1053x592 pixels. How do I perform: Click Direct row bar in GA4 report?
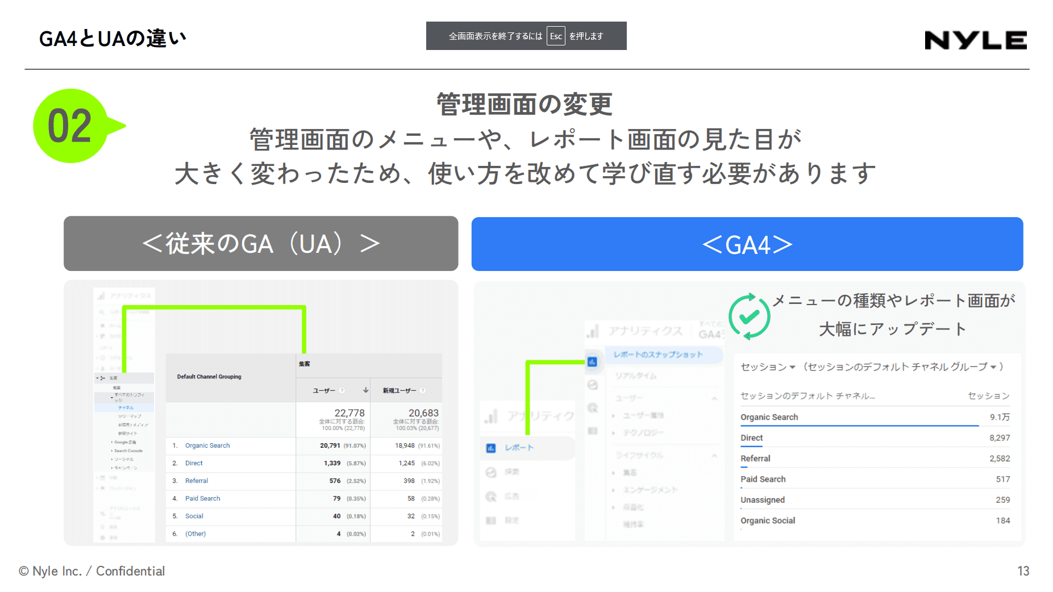(751, 446)
